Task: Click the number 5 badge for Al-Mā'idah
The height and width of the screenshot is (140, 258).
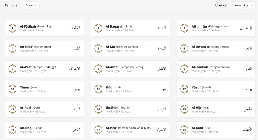Action: (98, 49)
